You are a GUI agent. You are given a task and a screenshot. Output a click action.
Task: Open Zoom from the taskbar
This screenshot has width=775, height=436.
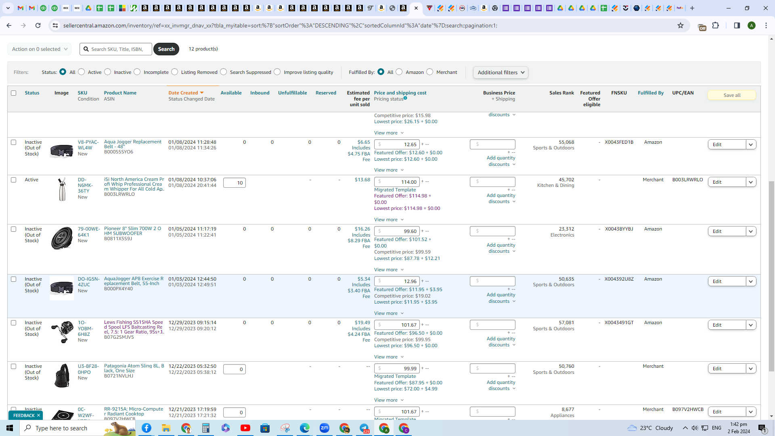tap(324, 428)
